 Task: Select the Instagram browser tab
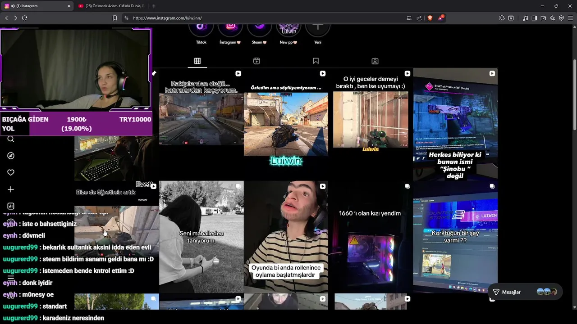click(x=37, y=6)
